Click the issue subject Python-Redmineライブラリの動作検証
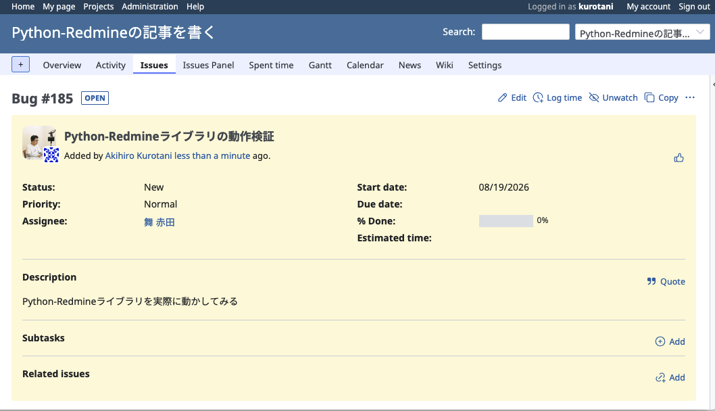715x411 pixels. pyautogui.click(x=169, y=137)
